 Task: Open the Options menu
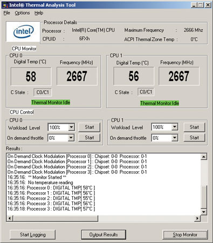(22, 13)
